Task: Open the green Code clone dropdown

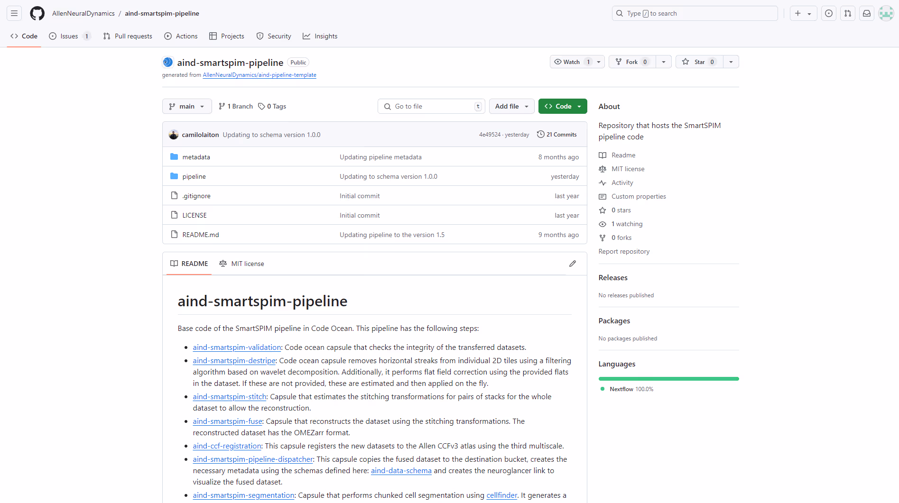Action: click(563, 106)
